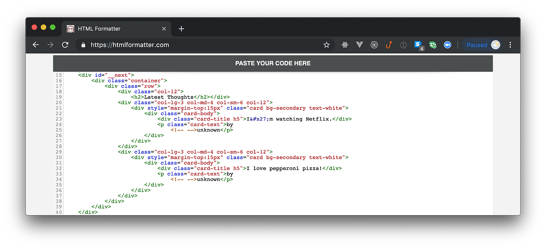The height and width of the screenshot is (249, 546).
Task: Click the card-text paragraph on line 33
Action: 195,174
